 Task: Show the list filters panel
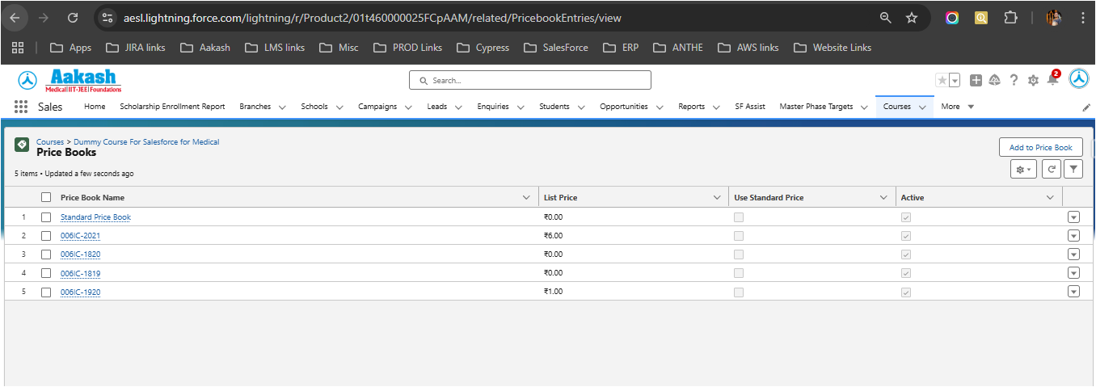tap(1073, 169)
